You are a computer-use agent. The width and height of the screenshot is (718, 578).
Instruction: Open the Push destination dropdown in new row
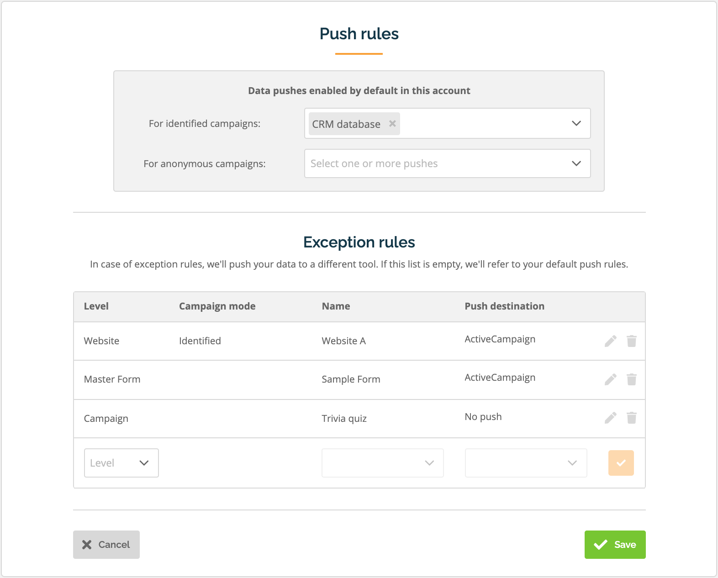click(x=526, y=463)
